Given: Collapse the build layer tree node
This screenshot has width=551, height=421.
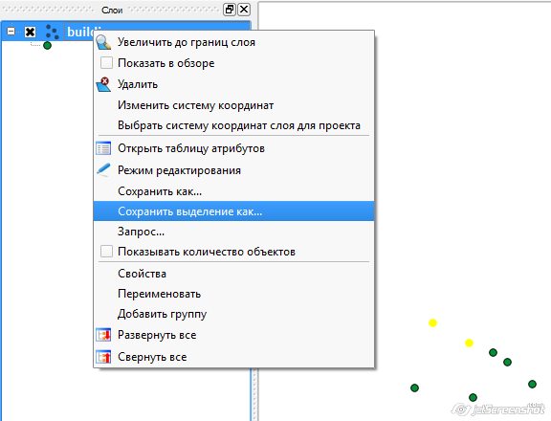Looking at the screenshot, I should [x=11, y=32].
